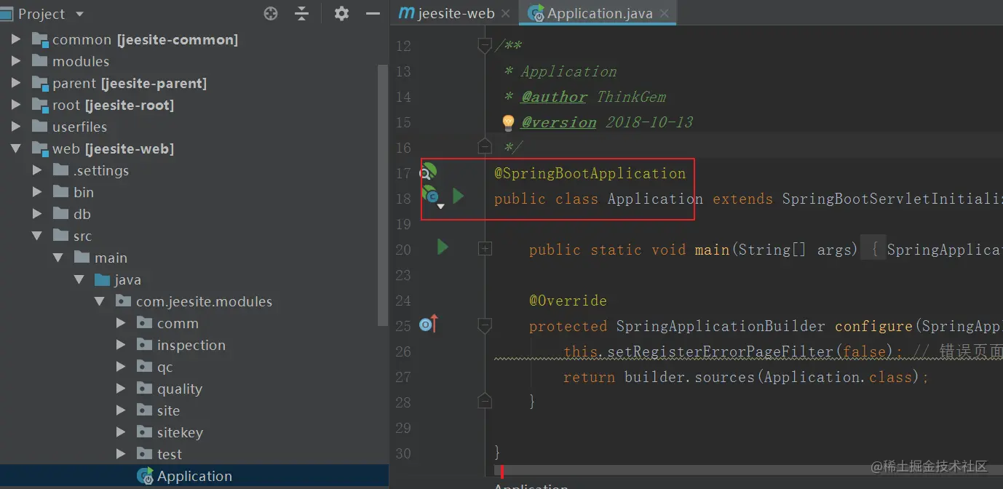Screen dimensions: 1003x489
Task: Click the Project panel vertical scrollbar
Action: tap(383, 195)
